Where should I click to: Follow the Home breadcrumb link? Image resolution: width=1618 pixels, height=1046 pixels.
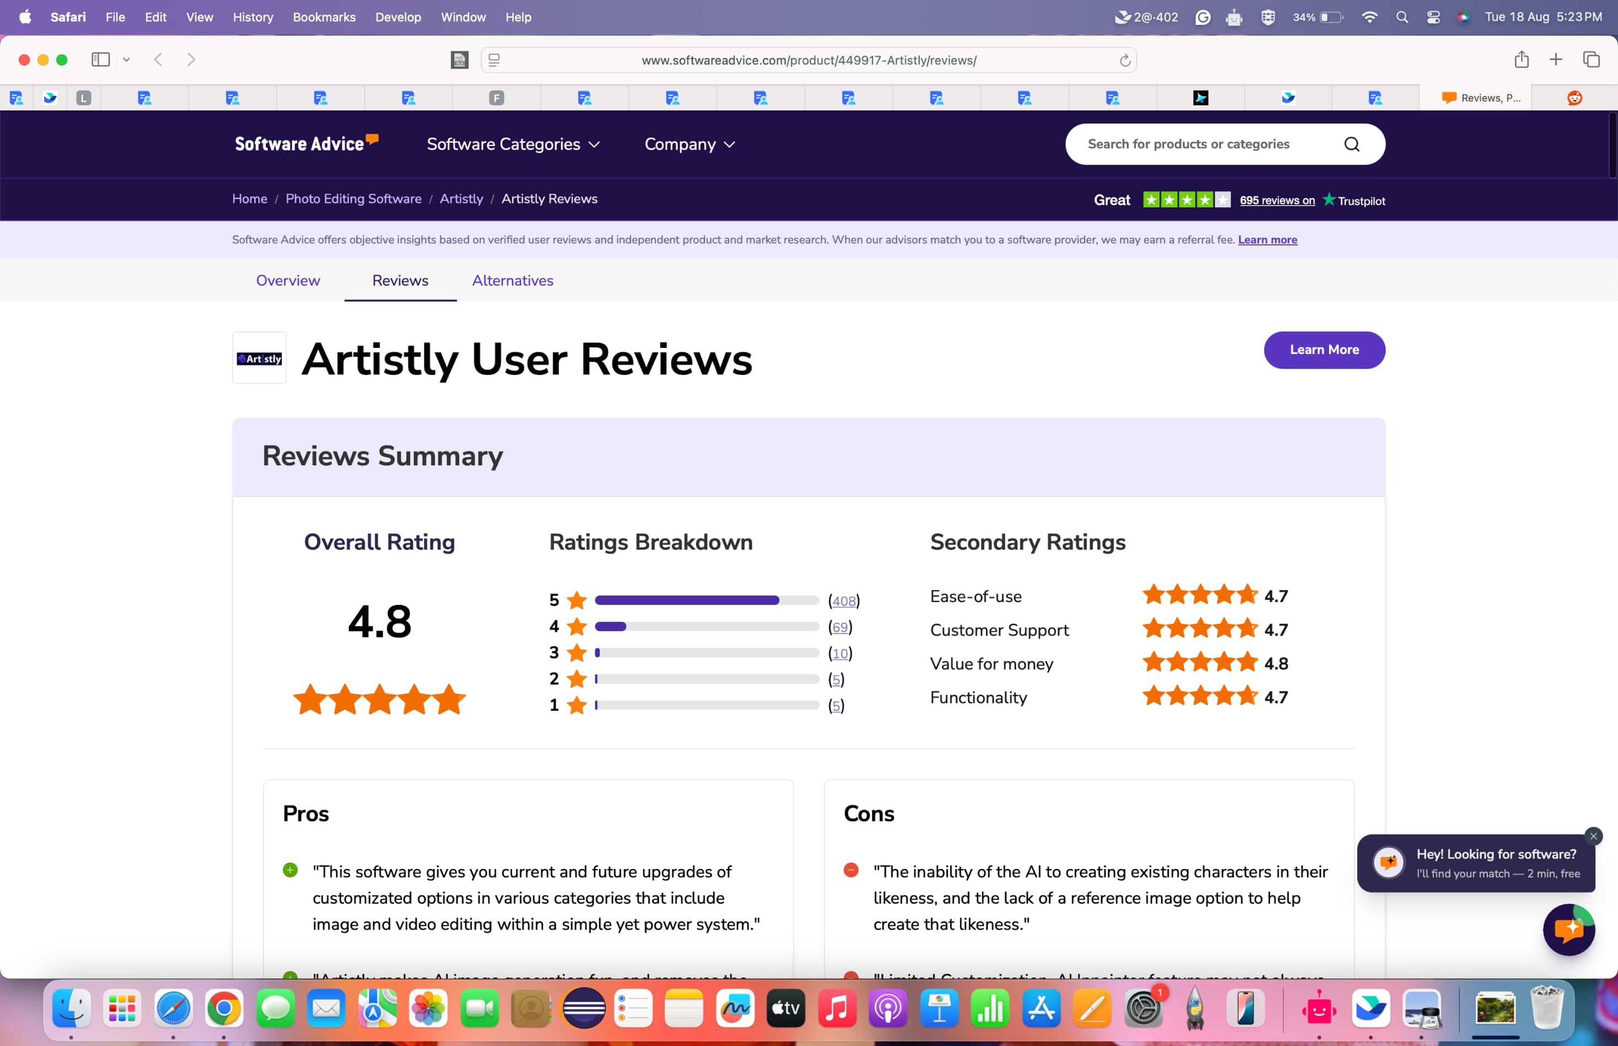point(249,199)
